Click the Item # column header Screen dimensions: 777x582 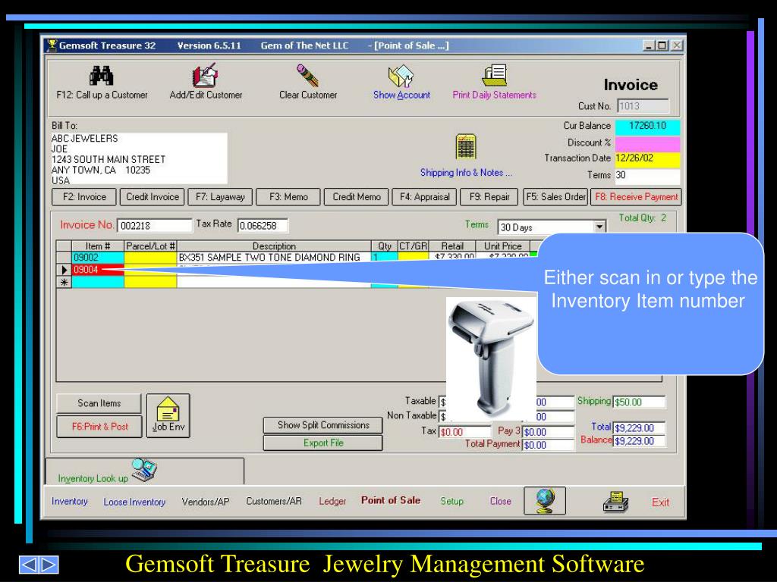pos(98,246)
